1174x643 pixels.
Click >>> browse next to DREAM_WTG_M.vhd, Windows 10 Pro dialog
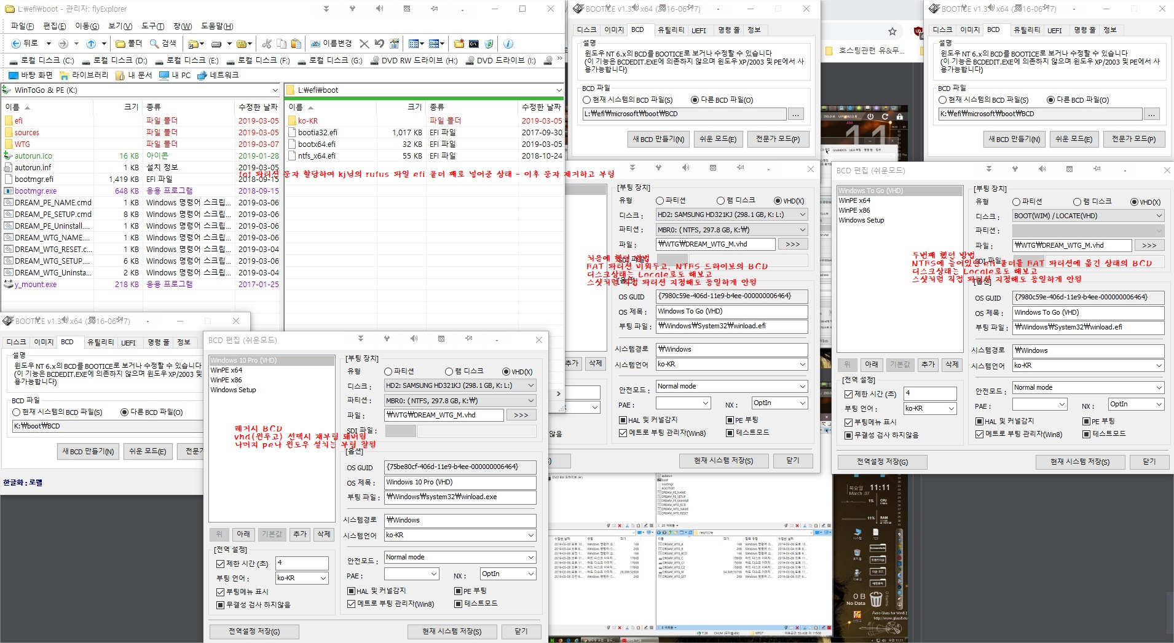[x=521, y=415]
